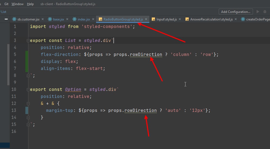The height and width of the screenshot is (149, 270).
Task: Click the 'row' string literal
Action: point(207,55)
